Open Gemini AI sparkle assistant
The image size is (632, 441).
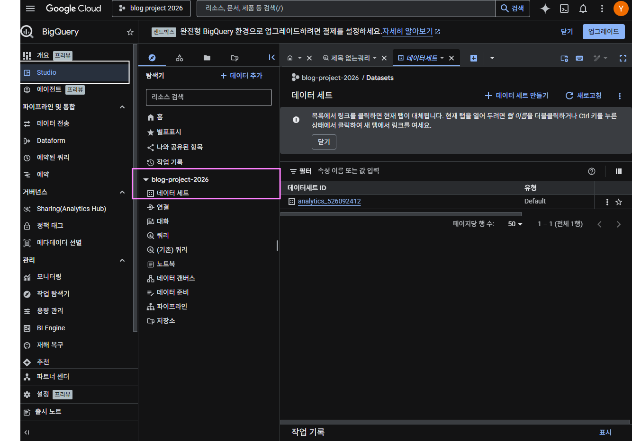545,9
